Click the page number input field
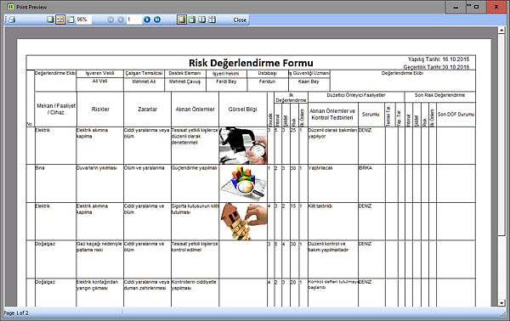 (x=133, y=20)
